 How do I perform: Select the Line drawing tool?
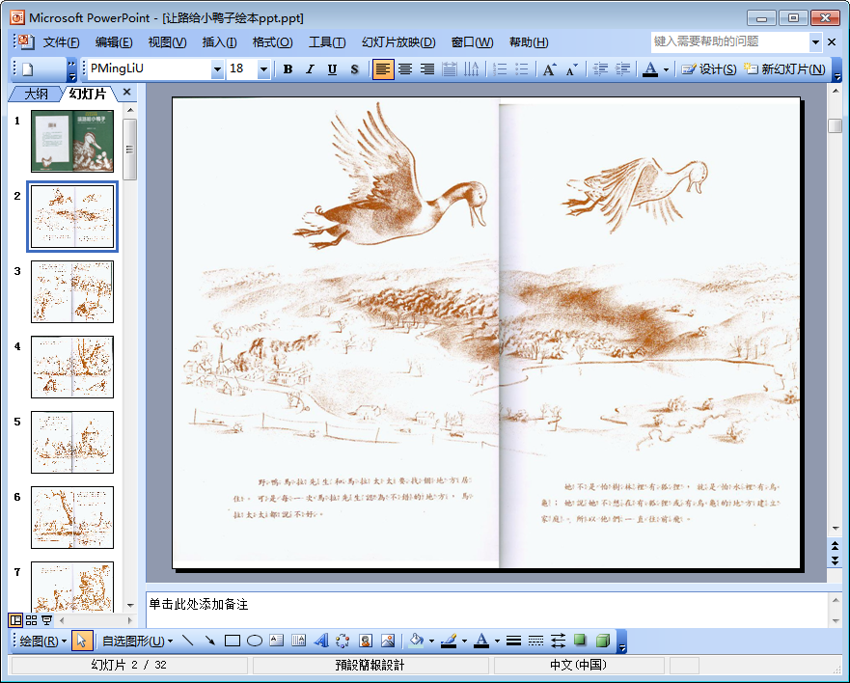pos(187,642)
